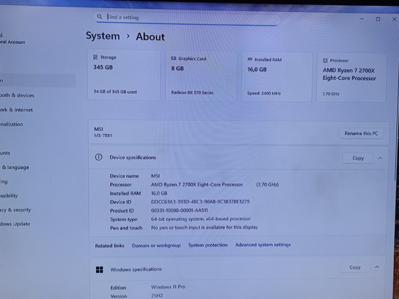Viewport: 399px width, 299px height.
Task: Open Advanced system settings
Action: click(263, 245)
